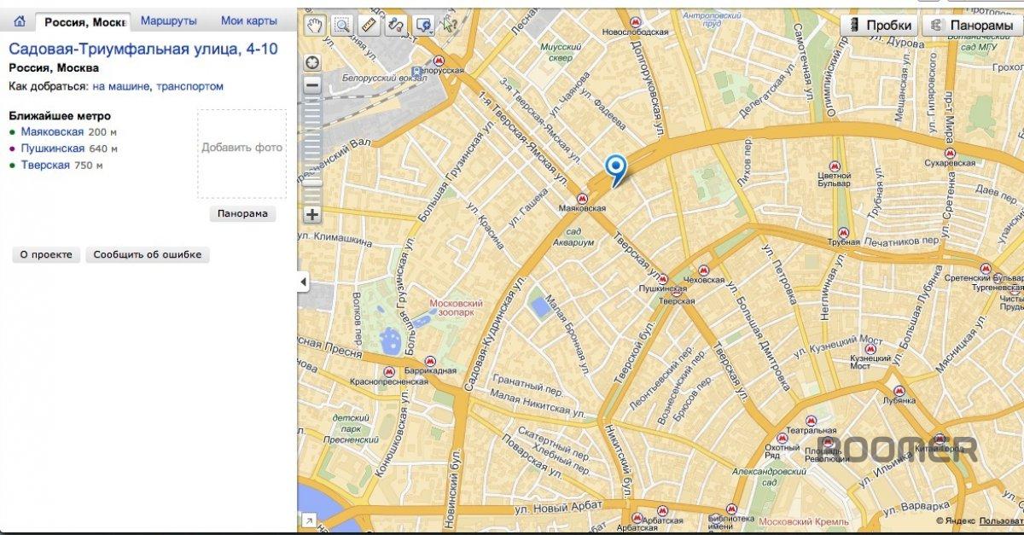
Task: Click the Добавить фото placeholder box
Action: coord(242,154)
